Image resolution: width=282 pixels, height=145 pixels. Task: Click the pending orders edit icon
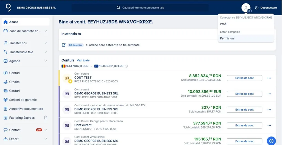64,45
